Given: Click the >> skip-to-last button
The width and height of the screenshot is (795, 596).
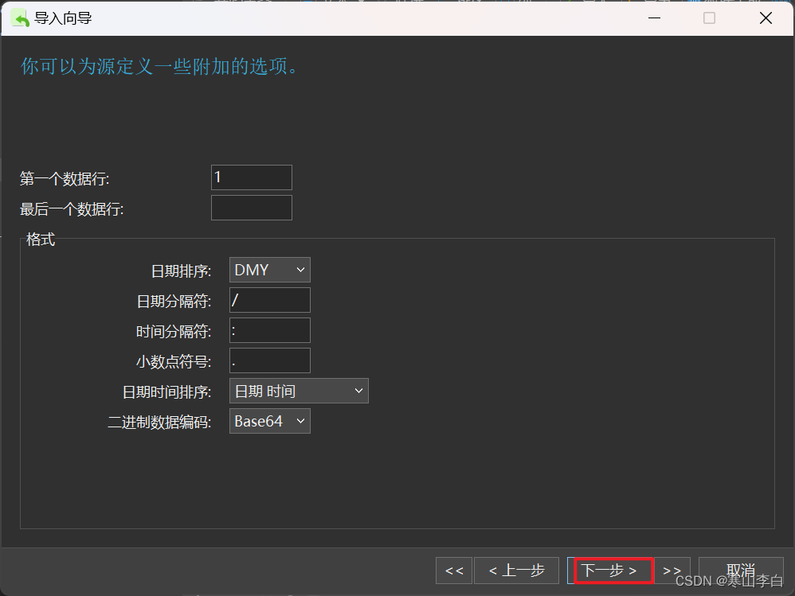Looking at the screenshot, I should 672,570.
